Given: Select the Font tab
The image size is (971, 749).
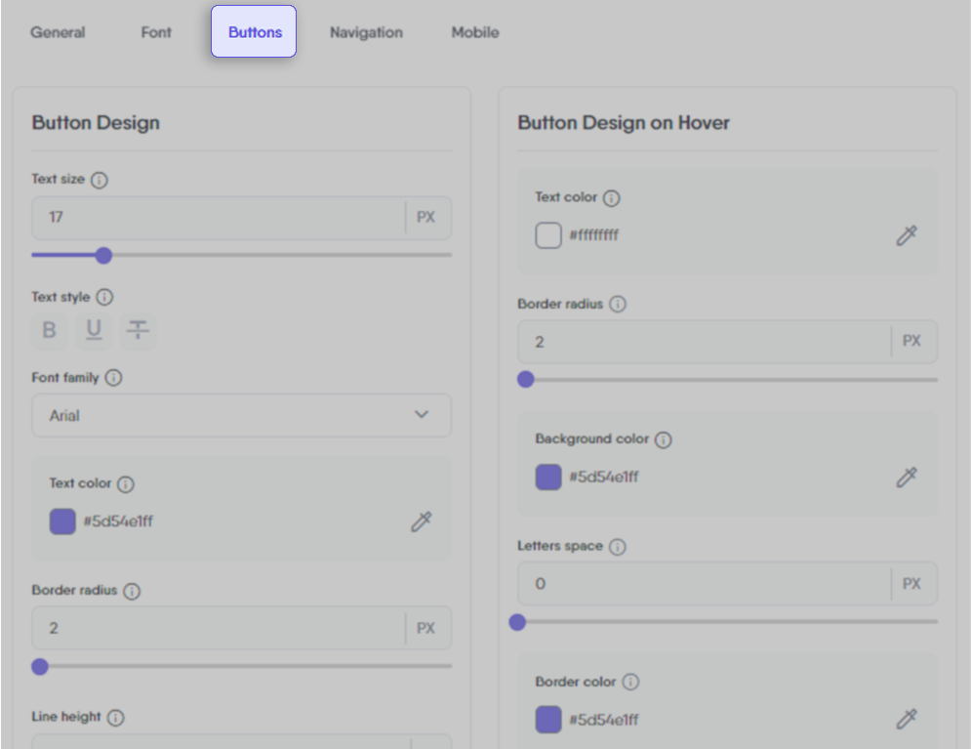Looking at the screenshot, I should pyautogui.click(x=156, y=32).
